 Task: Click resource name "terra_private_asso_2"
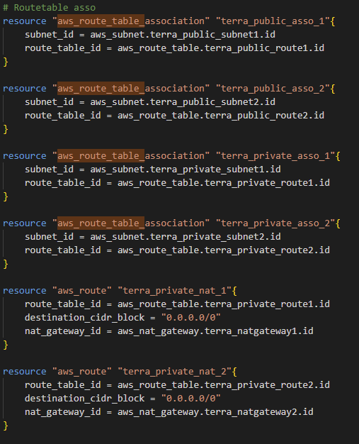point(275,223)
